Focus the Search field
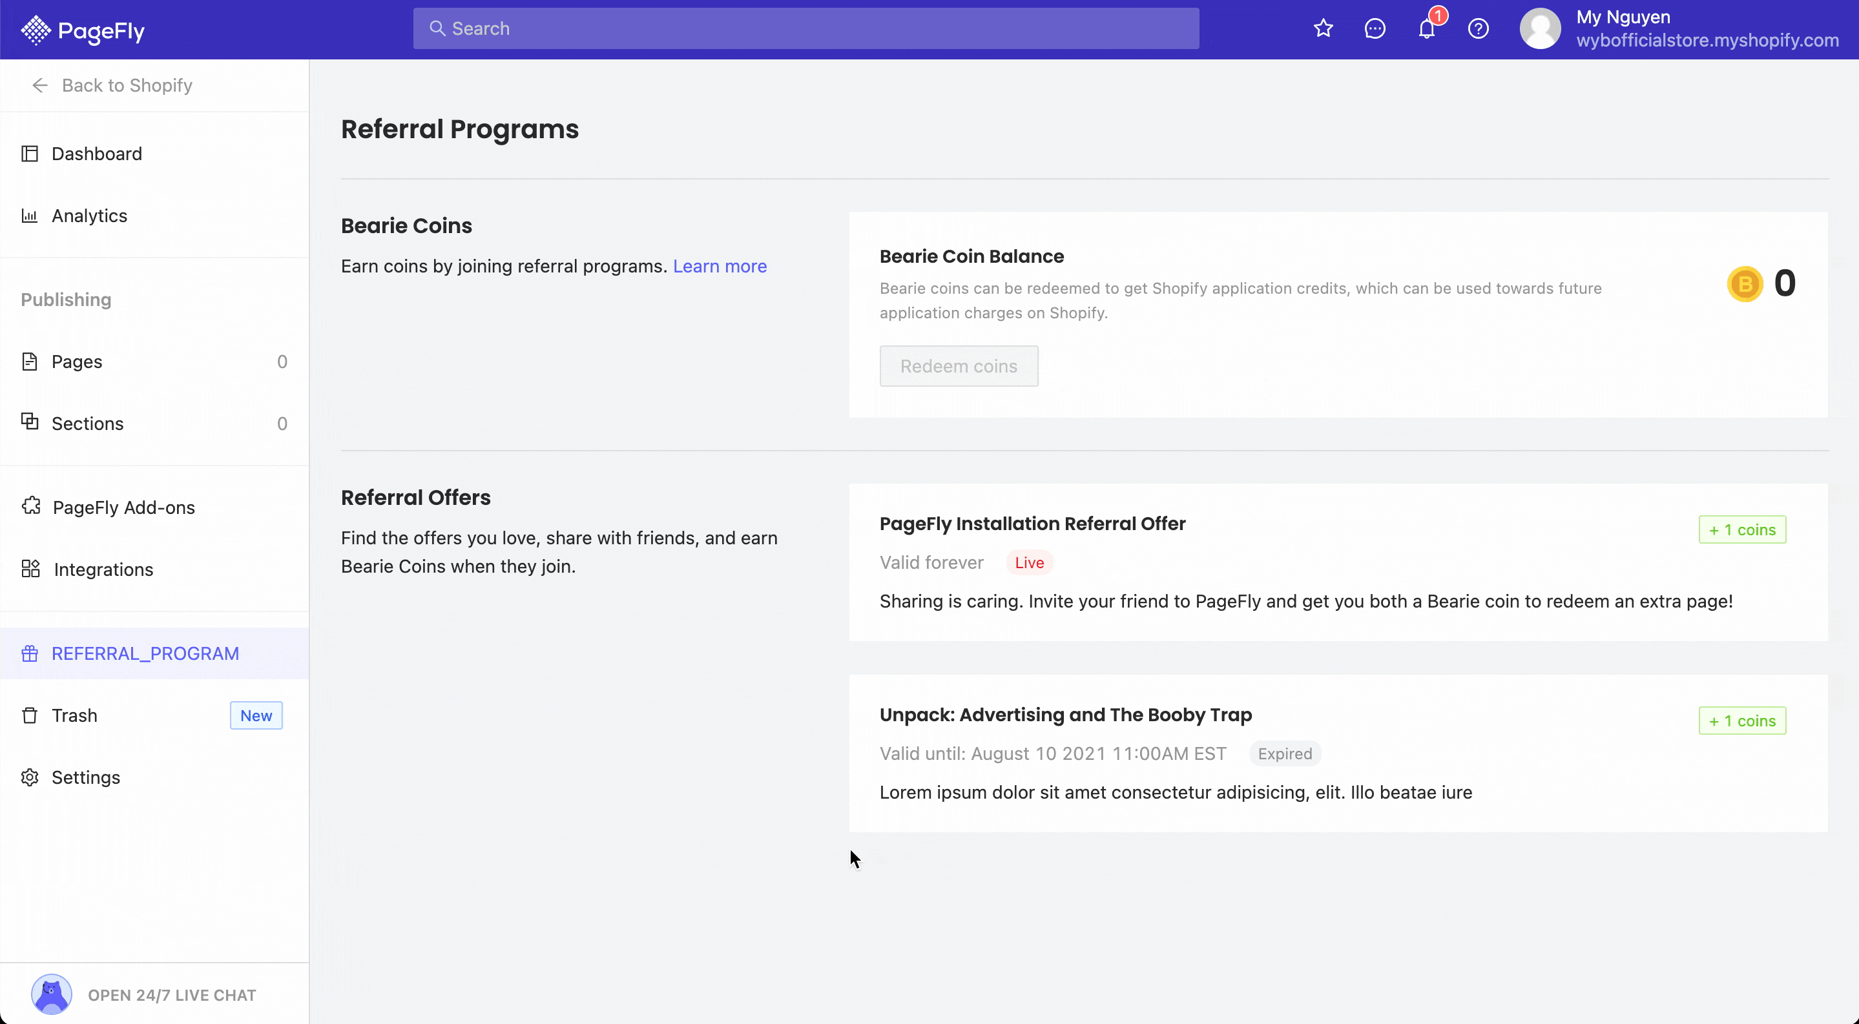This screenshot has height=1024, width=1859. point(806,28)
